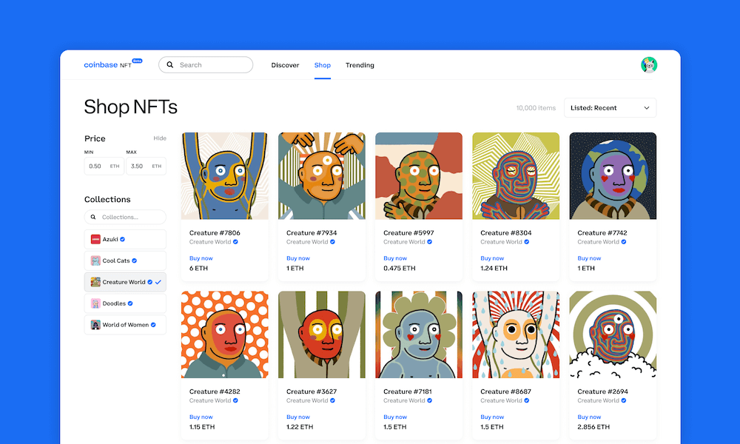Image resolution: width=740 pixels, height=444 pixels.
Task: Click verified badge next to Creature #7806
Action: click(235, 242)
